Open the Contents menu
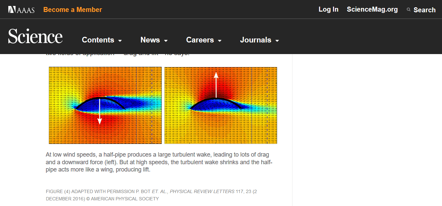The width and height of the screenshot is (442, 206). coord(98,40)
